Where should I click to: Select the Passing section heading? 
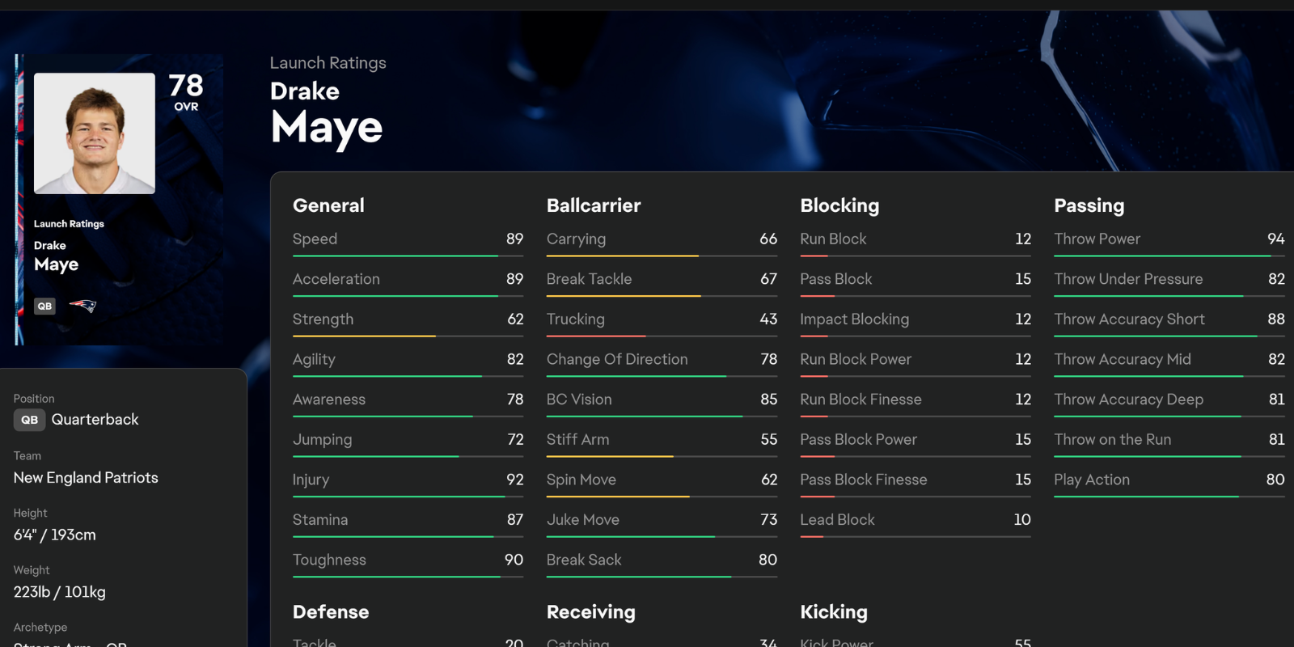point(1089,205)
